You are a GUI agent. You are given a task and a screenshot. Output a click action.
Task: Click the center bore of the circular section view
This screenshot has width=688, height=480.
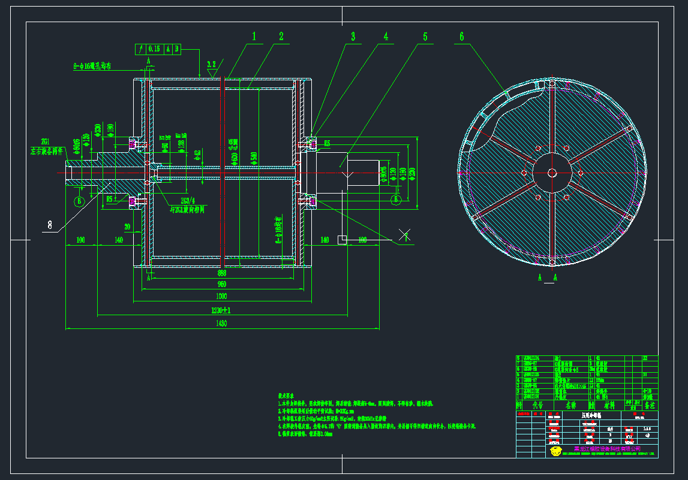point(552,173)
